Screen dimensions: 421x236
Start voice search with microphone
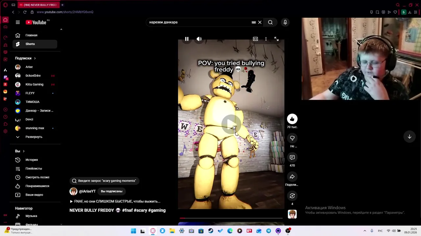285,22
